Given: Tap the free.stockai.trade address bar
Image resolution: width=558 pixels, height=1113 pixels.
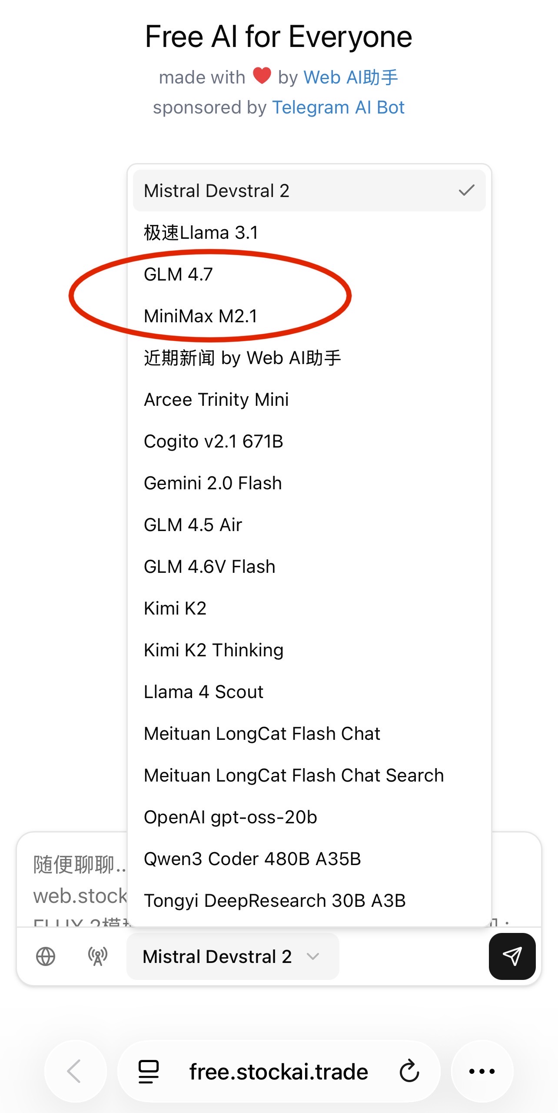Looking at the screenshot, I should point(279,1072).
